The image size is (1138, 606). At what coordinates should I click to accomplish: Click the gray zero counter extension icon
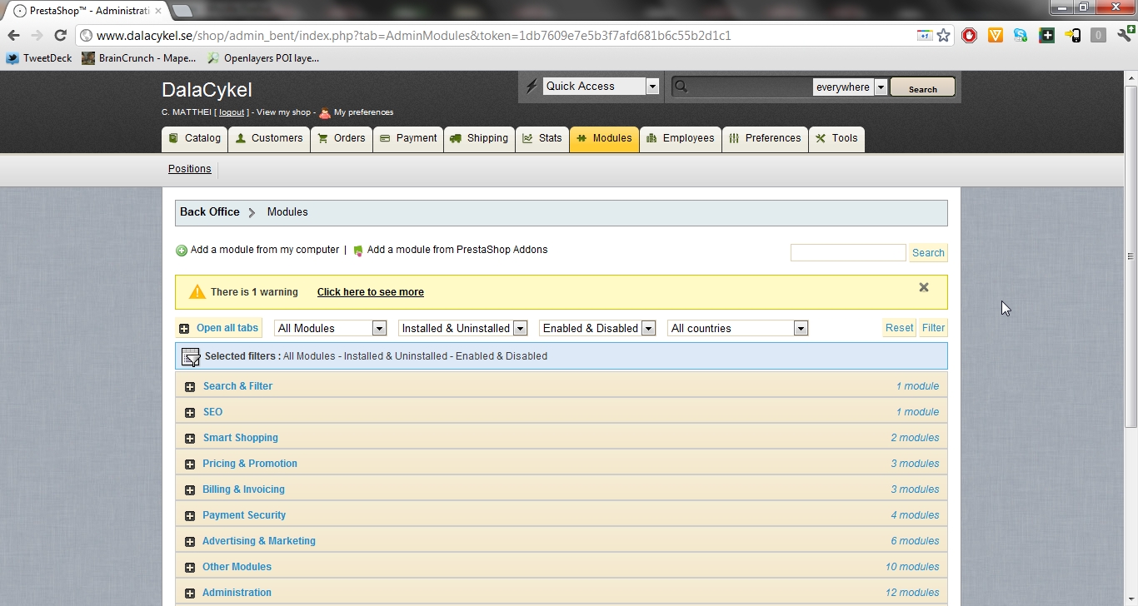1098,36
